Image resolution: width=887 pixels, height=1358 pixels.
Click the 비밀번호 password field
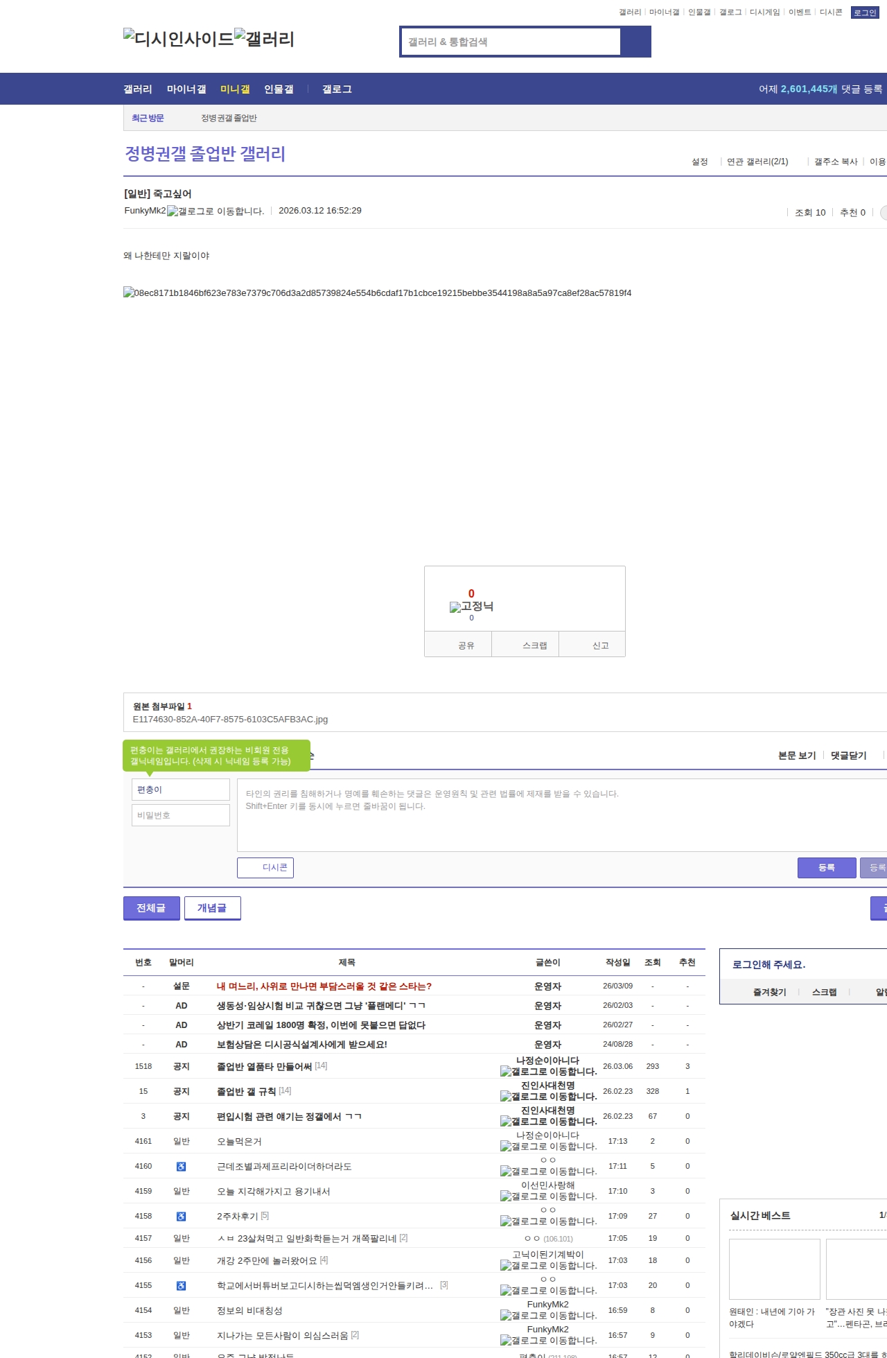[181, 815]
